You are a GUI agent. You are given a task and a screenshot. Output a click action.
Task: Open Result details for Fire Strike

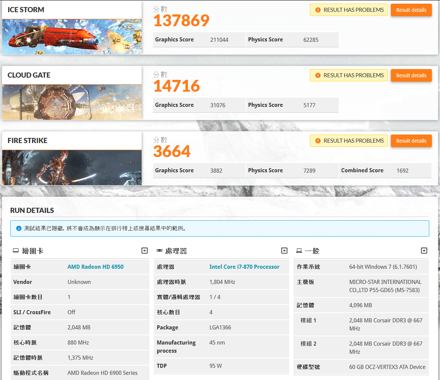click(x=411, y=141)
